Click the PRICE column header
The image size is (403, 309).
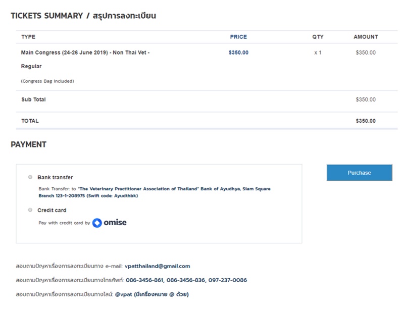[238, 37]
